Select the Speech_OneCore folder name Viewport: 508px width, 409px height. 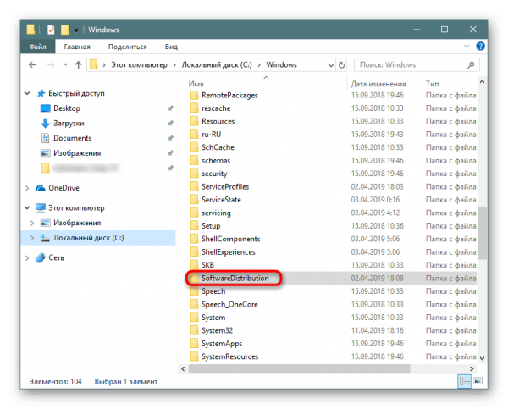[229, 305]
